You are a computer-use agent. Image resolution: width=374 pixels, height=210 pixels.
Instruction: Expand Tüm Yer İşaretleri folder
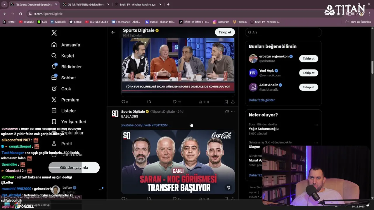pos(358,22)
